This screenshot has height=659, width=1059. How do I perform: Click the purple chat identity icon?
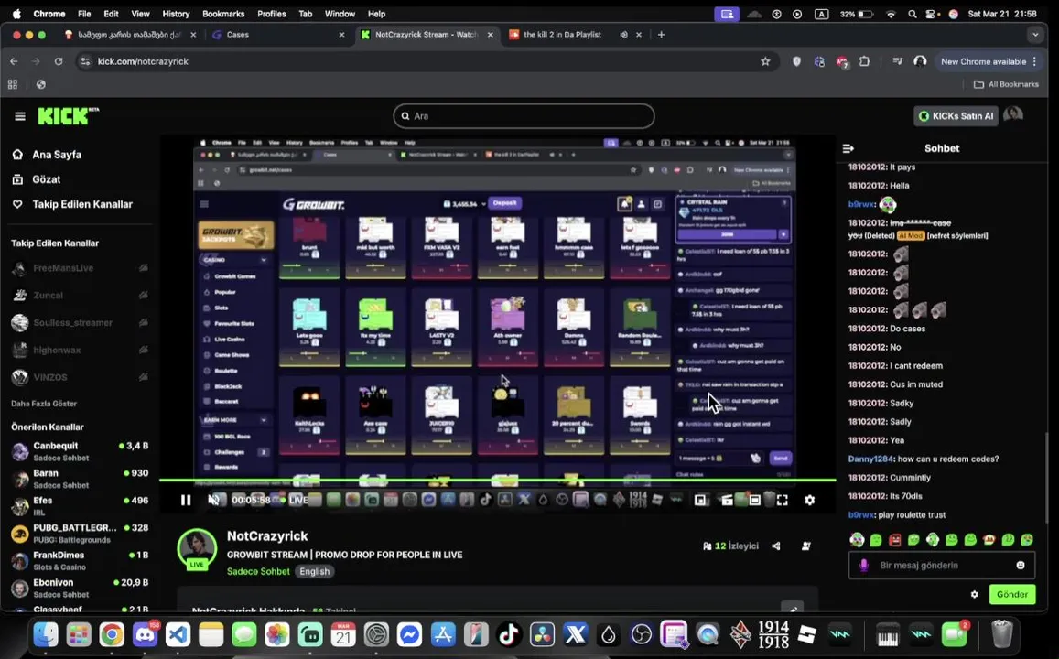[864, 565]
